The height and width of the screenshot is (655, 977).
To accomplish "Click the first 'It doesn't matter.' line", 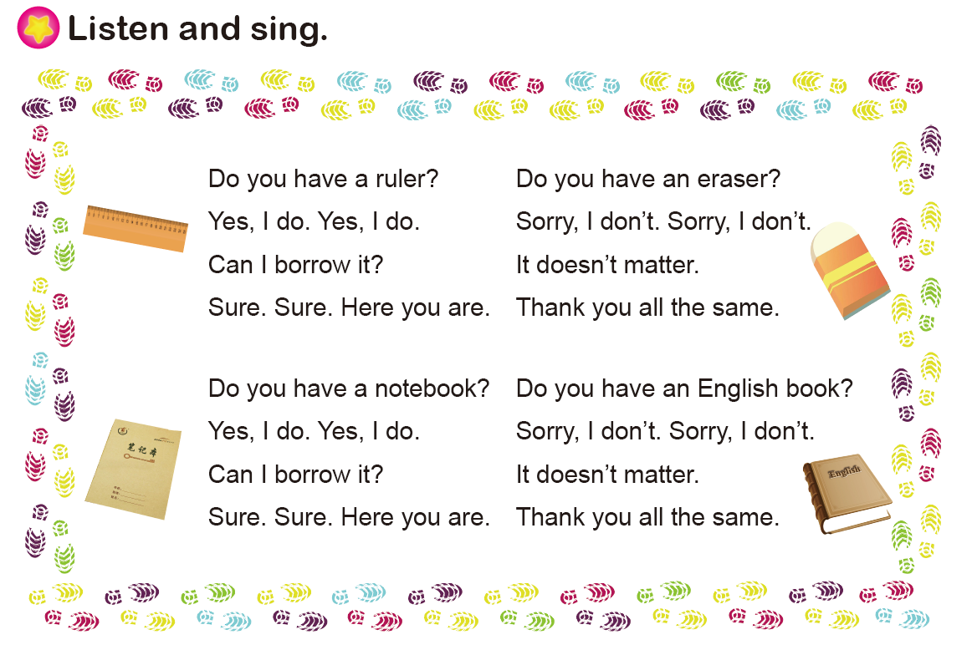I will pyautogui.click(x=607, y=265).
